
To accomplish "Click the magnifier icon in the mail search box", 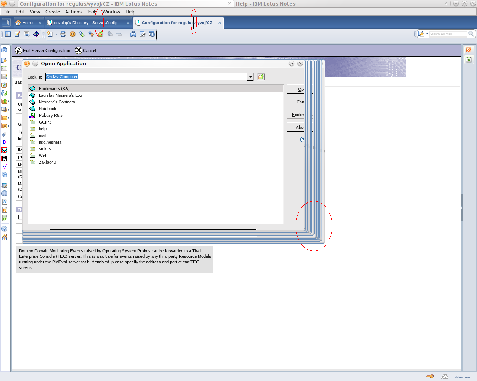I will point(471,34).
